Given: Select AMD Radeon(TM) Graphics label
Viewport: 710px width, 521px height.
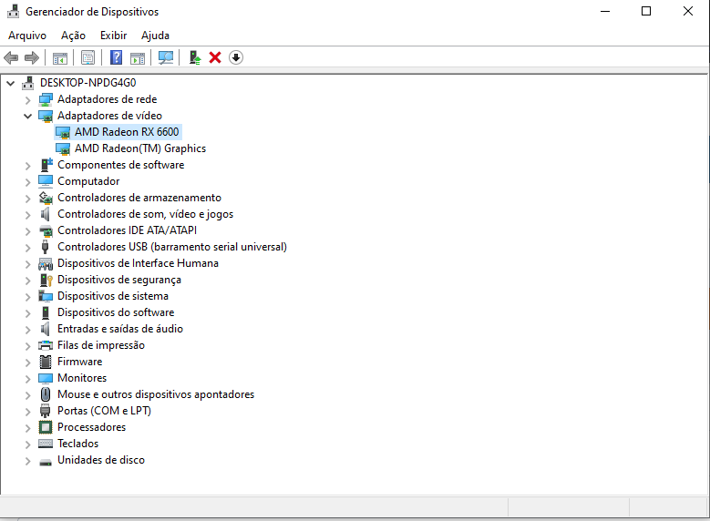Looking at the screenshot, I should 140,148.
